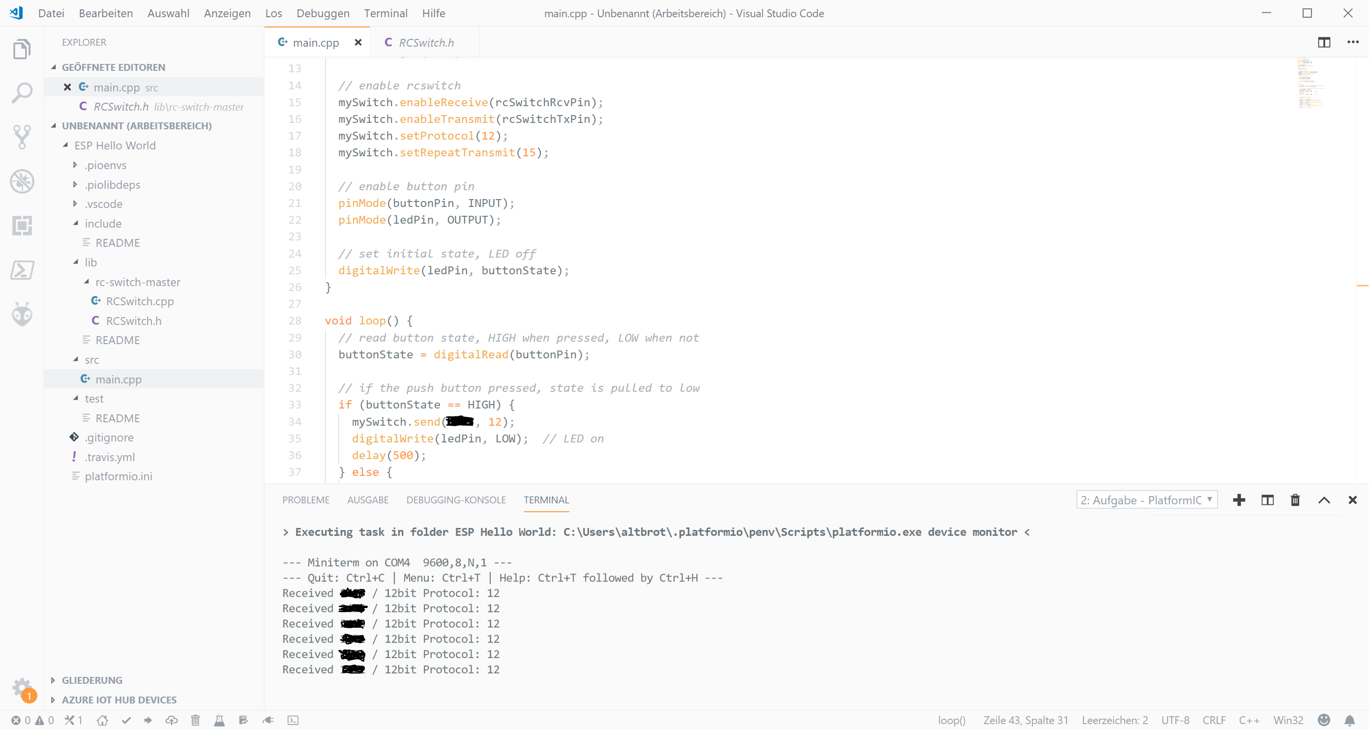1369x729 pixels.
Task: Open the PlatformIO ant sidebar icon
Action: (x=22, y=314)
